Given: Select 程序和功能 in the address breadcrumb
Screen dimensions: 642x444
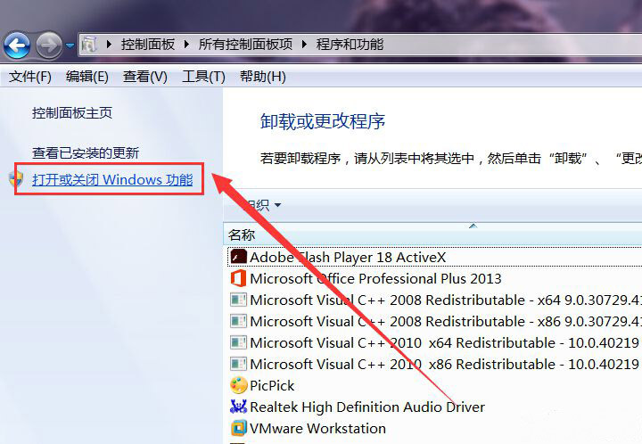Looking at the screenshot, I should pyautogui.click(x=350, y=45).
